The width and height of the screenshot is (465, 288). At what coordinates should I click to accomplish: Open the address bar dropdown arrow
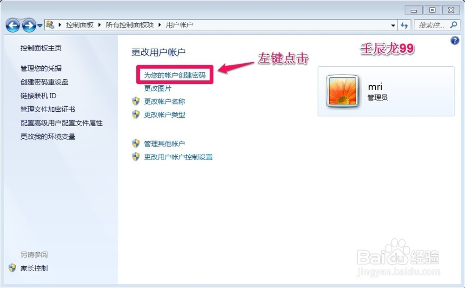393,25
